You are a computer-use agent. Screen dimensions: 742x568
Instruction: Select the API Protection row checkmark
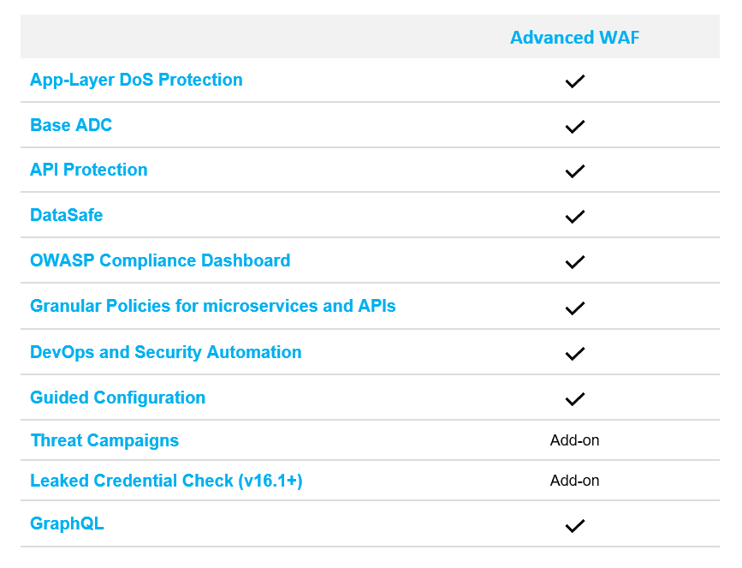click(x=574, y=171)
